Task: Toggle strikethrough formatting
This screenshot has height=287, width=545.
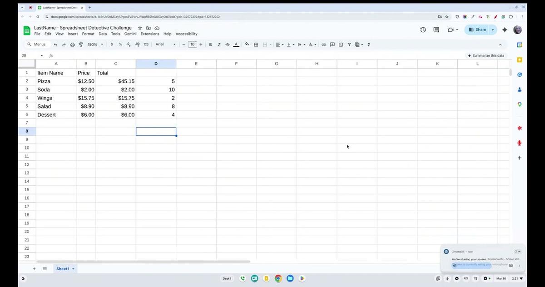Action: 228,45
